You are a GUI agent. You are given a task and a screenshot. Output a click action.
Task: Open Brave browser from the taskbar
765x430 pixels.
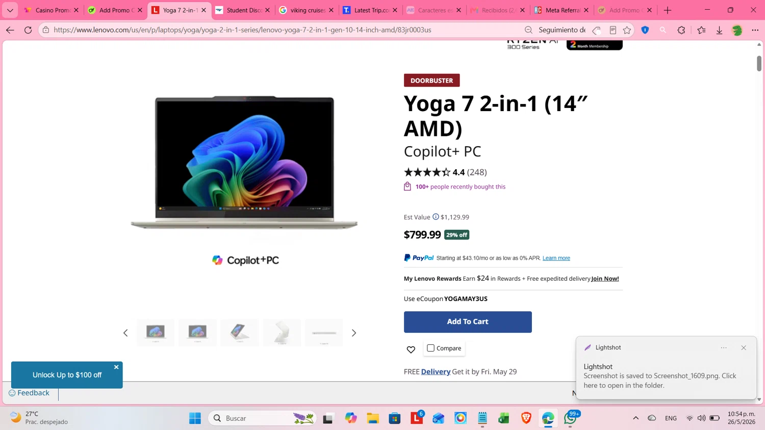pyautogui.click(x=526, y=418)
